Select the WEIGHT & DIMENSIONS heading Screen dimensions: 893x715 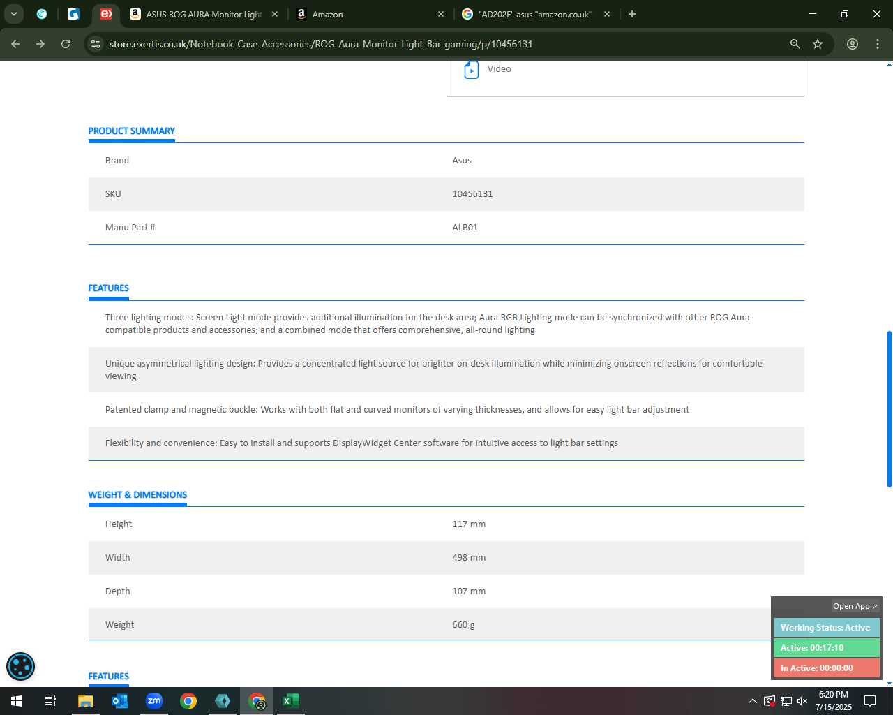(137, 494)
